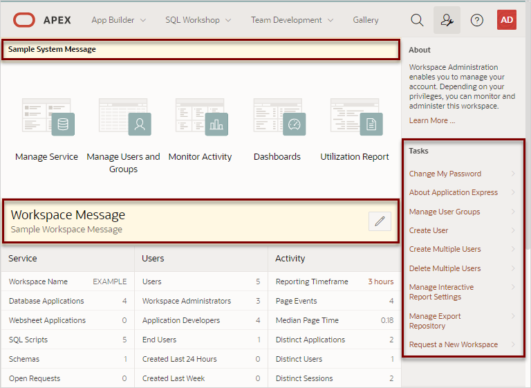
Task: Click the Monitor Activity label
Action: tap(200, 156)
